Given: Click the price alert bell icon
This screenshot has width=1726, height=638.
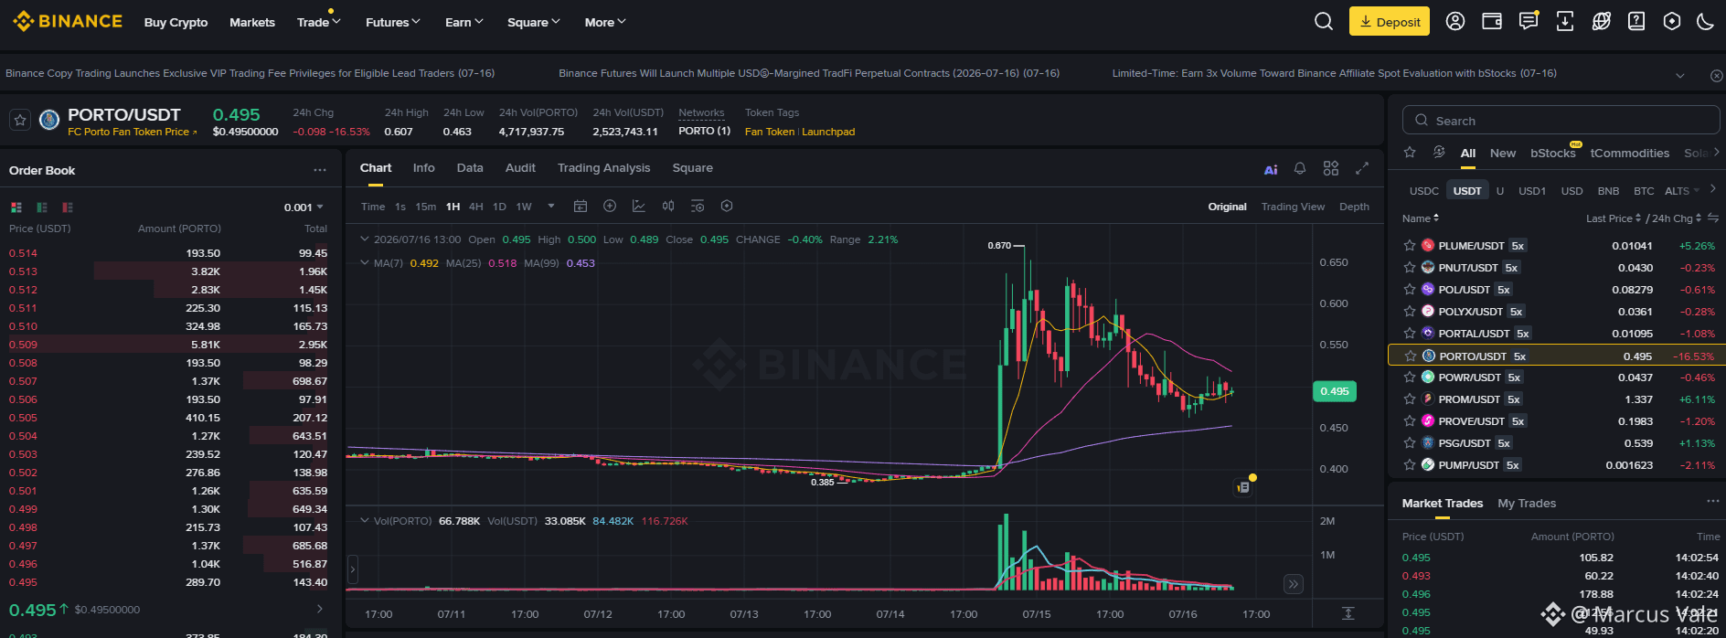Looking at the screenshot, I should point(1300,168).
